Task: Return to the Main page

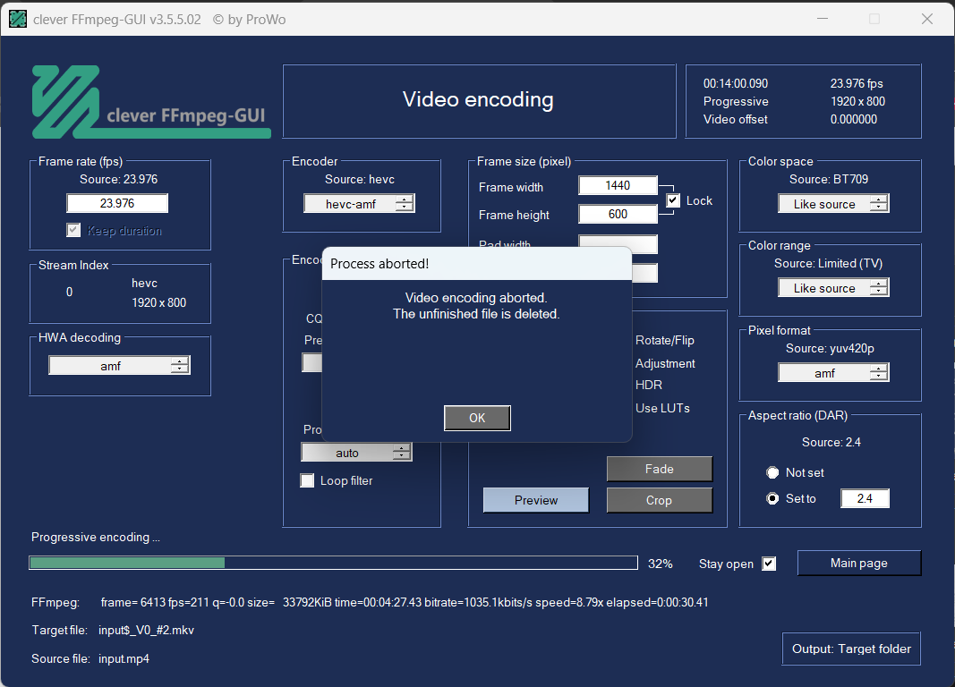Action: click(x=858, y=563)
